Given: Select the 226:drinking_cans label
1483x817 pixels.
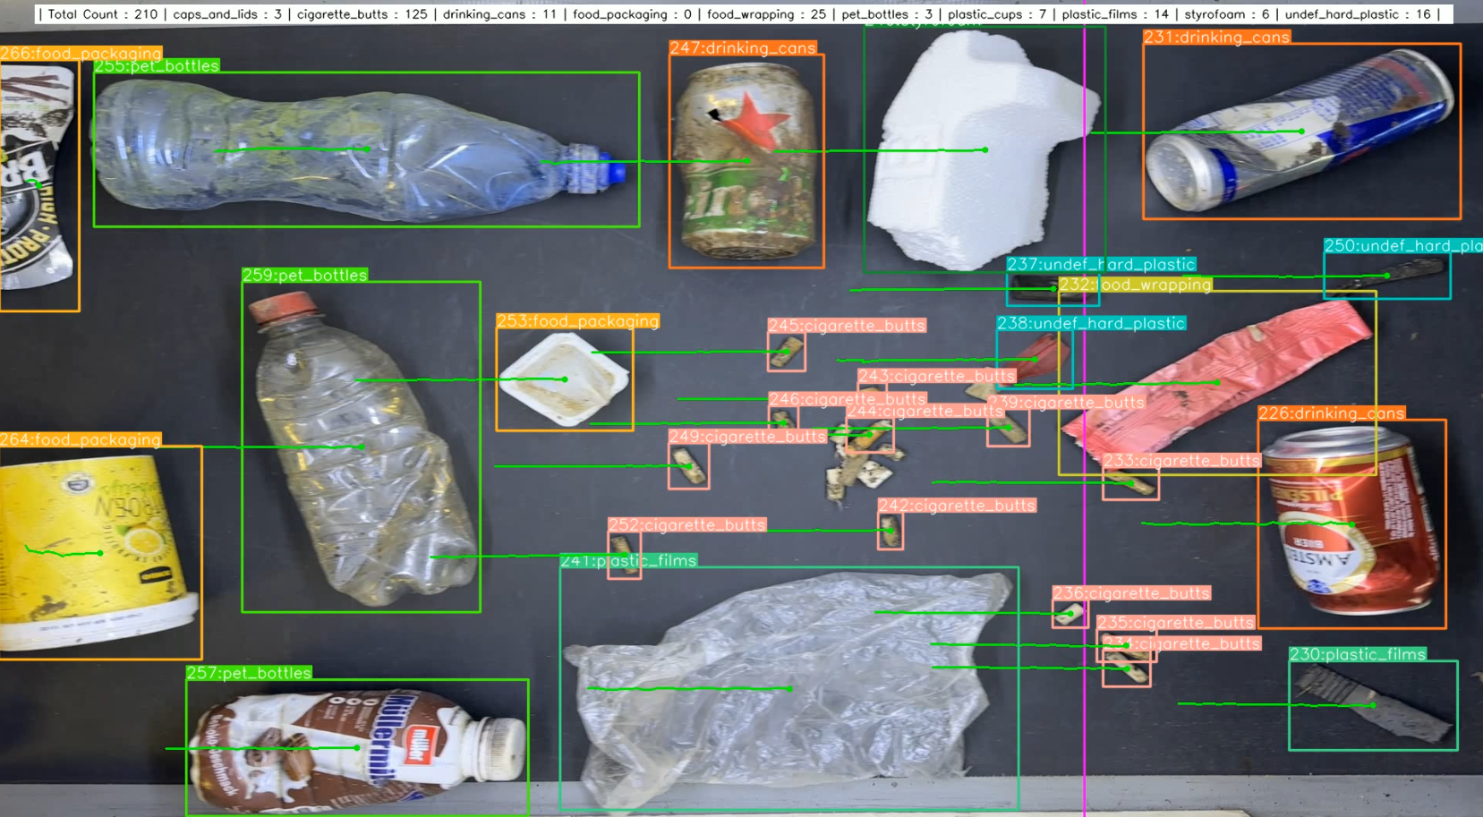Looking at the screenshot, I should 1331,413.
